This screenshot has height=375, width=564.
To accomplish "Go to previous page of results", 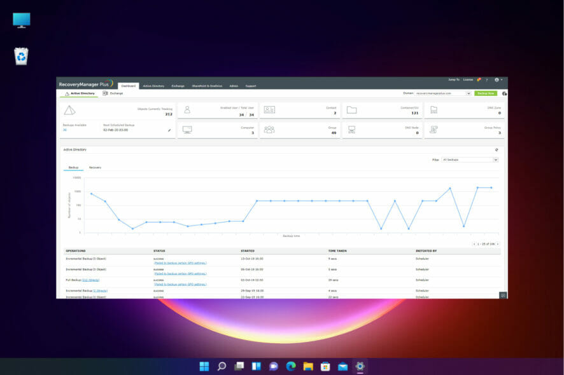I will (474, 244).
